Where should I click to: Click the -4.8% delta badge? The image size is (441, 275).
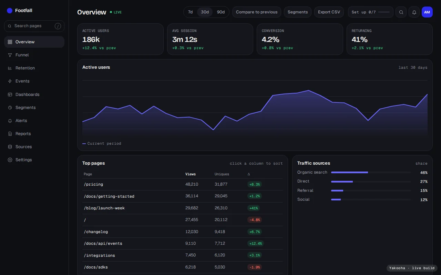click(254, 220)
